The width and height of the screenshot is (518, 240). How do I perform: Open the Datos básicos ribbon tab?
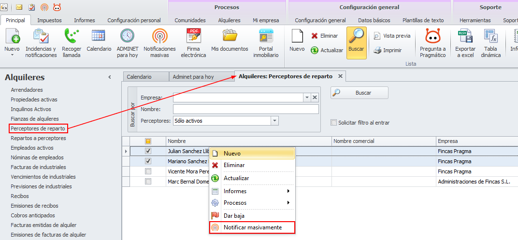tap(374, 20)
